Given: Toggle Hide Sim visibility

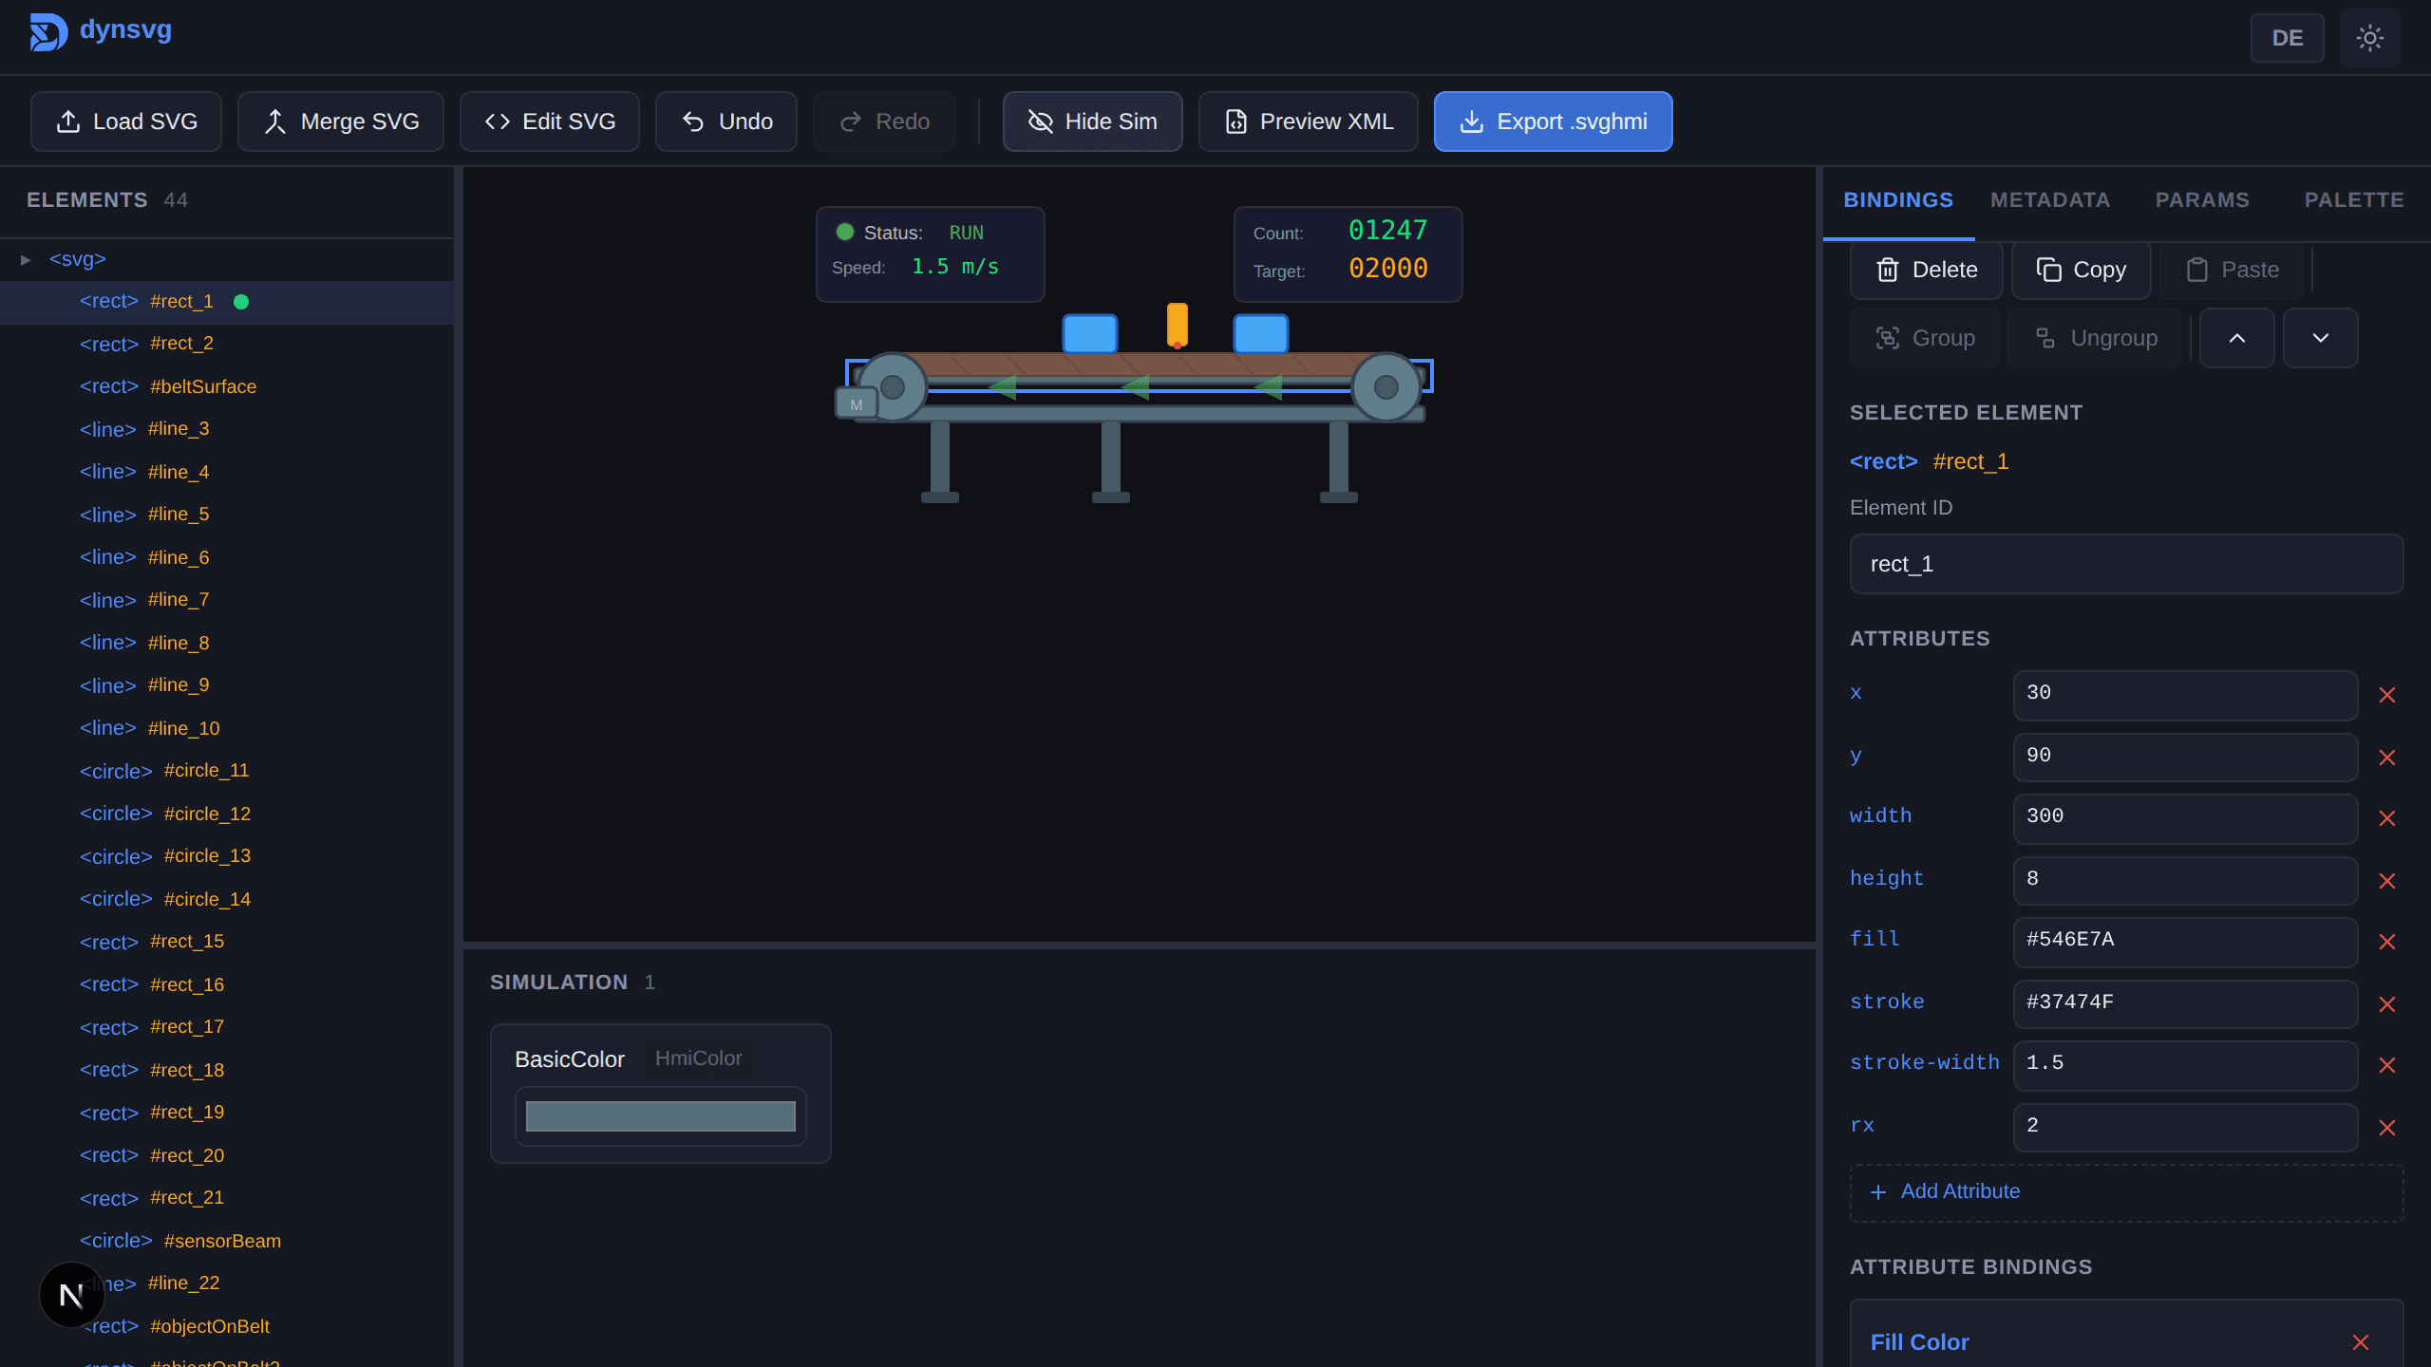Looking at the screenshot, I should click(1092, 121).
